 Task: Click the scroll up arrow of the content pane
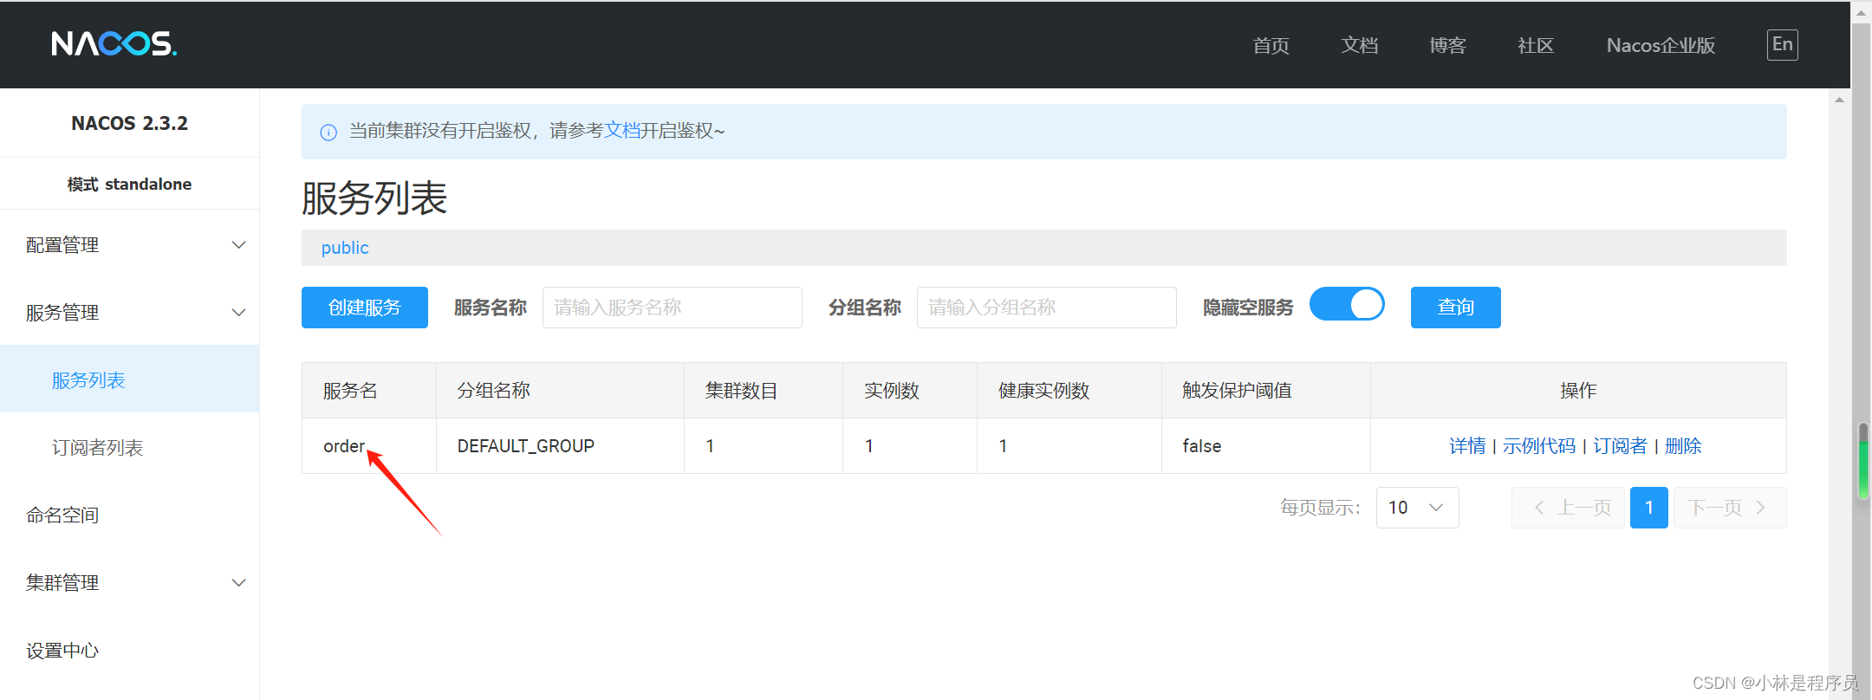[x=1839, y=100]
